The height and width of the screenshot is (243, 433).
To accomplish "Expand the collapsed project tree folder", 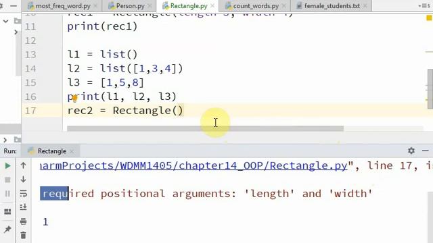I will click(16, 32).
